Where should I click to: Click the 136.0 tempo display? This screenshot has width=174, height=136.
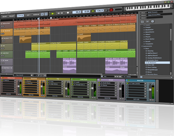click(100, 11)
